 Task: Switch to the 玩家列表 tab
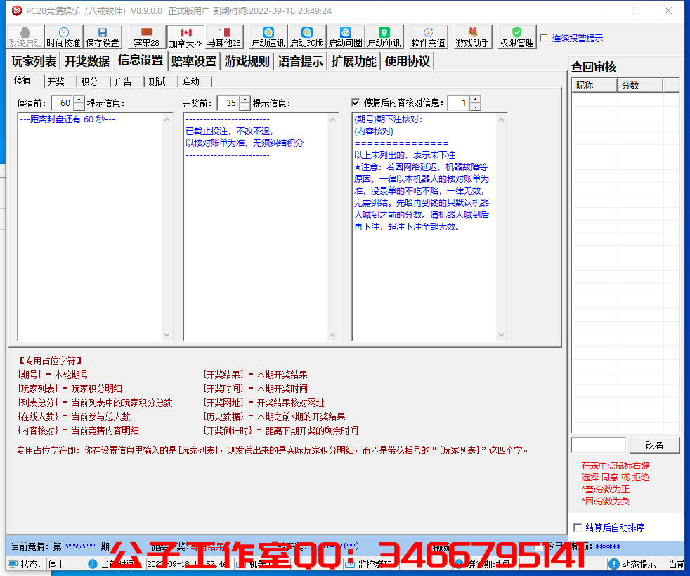coord(34,61)
